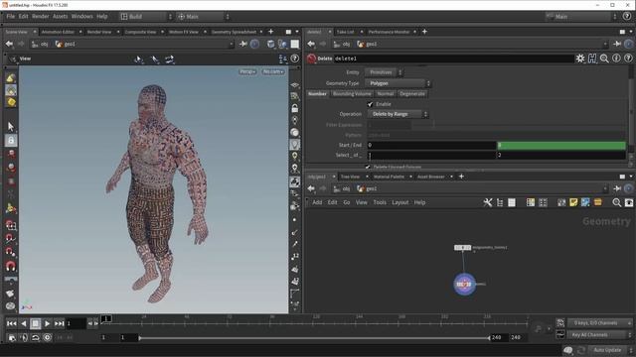The height and width of the screenshot is (357, 636).
Task: Open the viewport help question mark
Action: coord(295,59)
